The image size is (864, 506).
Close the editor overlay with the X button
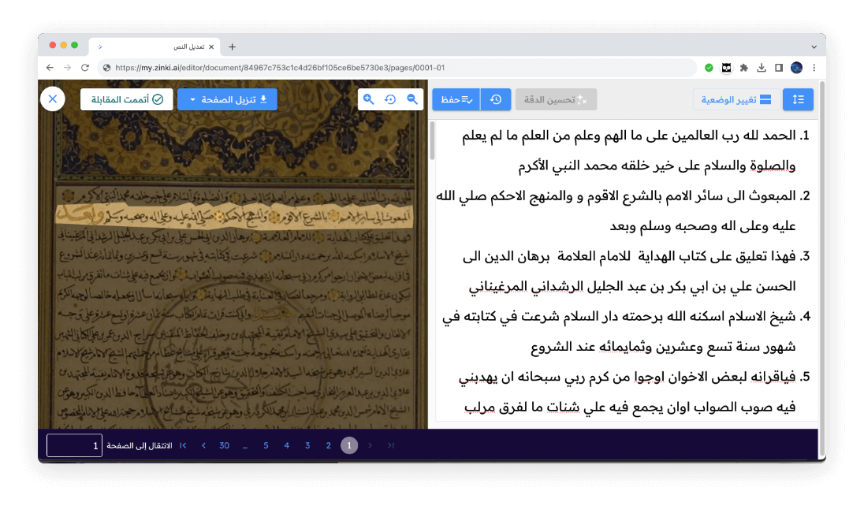pos(52,99)
